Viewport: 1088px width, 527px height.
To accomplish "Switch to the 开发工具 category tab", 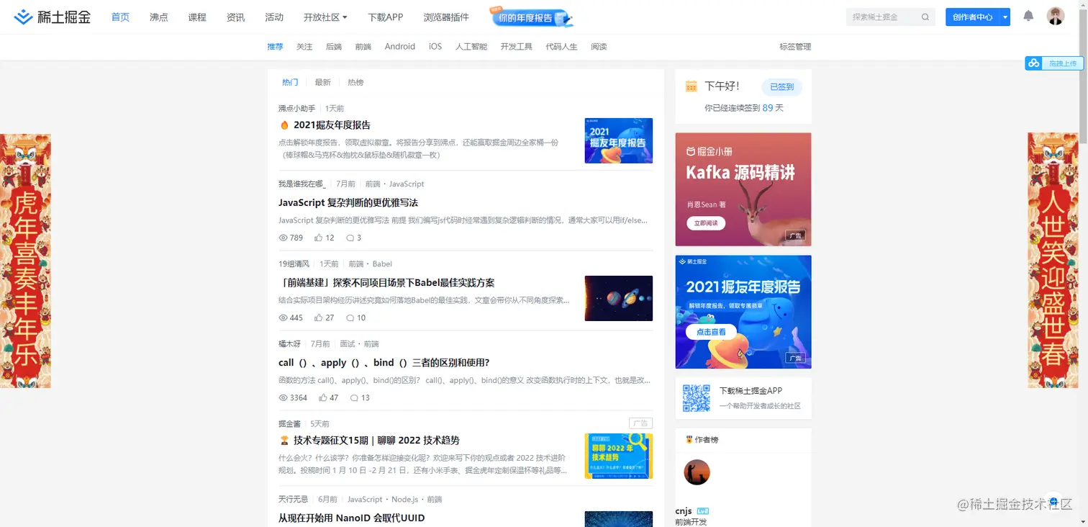I will [x=517, y=47].
